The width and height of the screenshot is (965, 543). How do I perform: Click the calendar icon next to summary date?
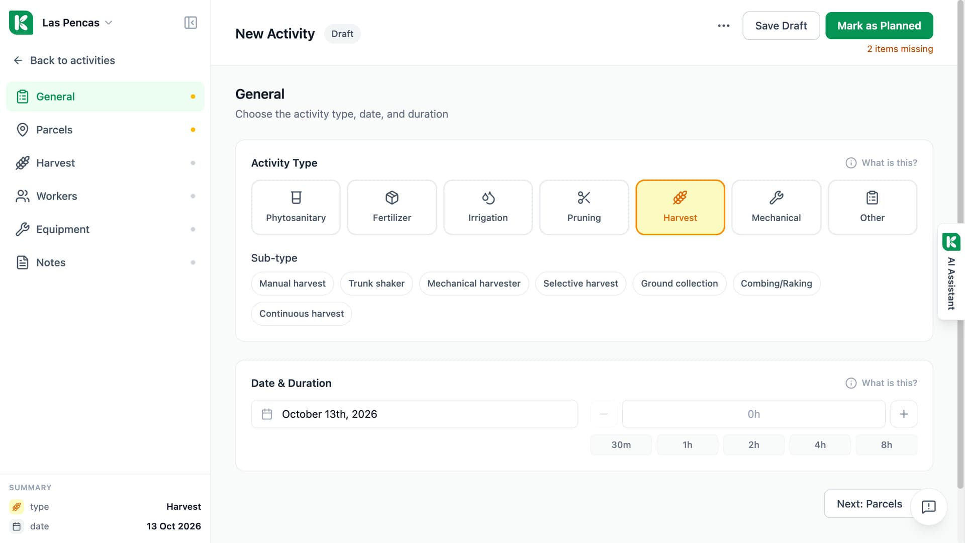coord(17,526)
